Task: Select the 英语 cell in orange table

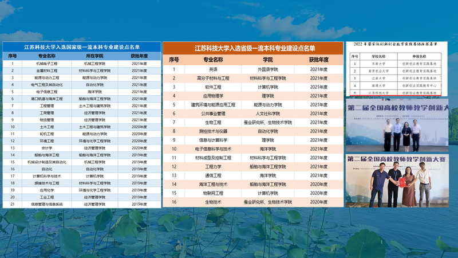Action: point(212,69)
